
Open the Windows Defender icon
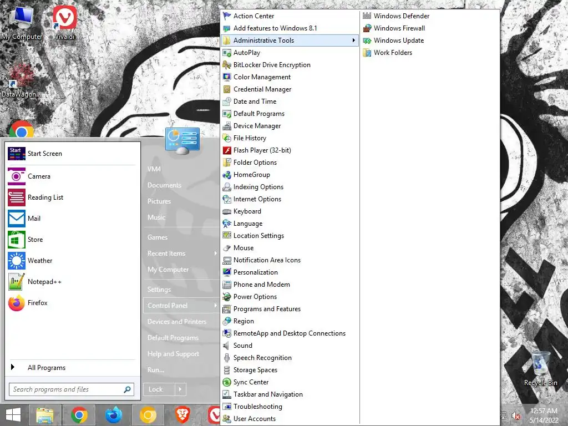pyautogui.click(x=367, y=16)
